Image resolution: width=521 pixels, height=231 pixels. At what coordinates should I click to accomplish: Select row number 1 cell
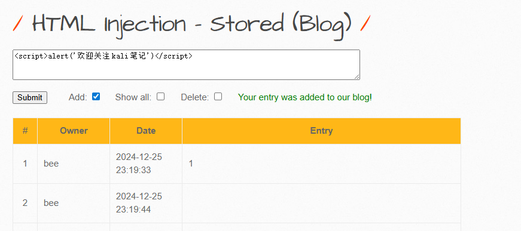[25, 164]
